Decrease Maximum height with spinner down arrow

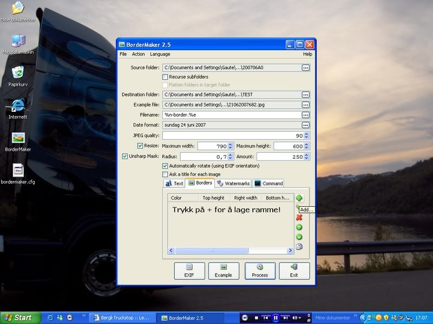pyautogui.click(x=306, y=147)
